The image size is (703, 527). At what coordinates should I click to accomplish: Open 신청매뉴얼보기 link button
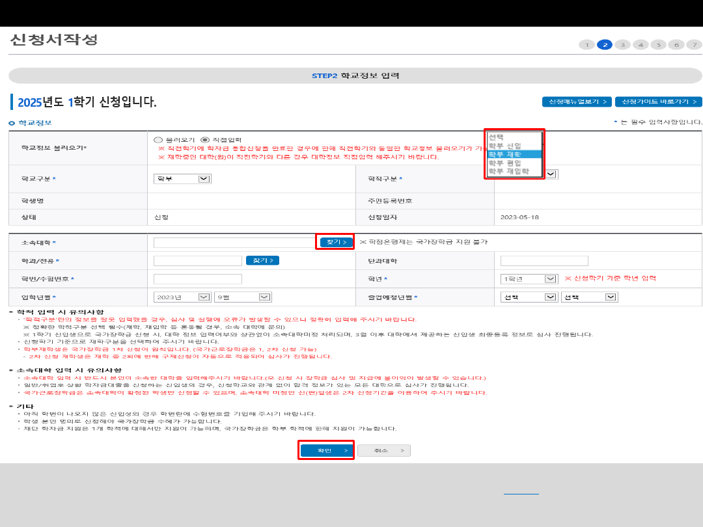tap(577, 102)
